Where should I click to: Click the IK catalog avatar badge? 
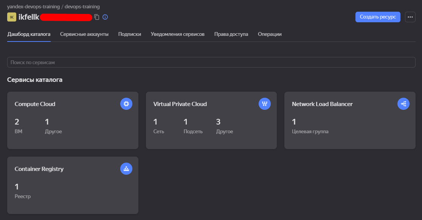click(x=12, y=17)
